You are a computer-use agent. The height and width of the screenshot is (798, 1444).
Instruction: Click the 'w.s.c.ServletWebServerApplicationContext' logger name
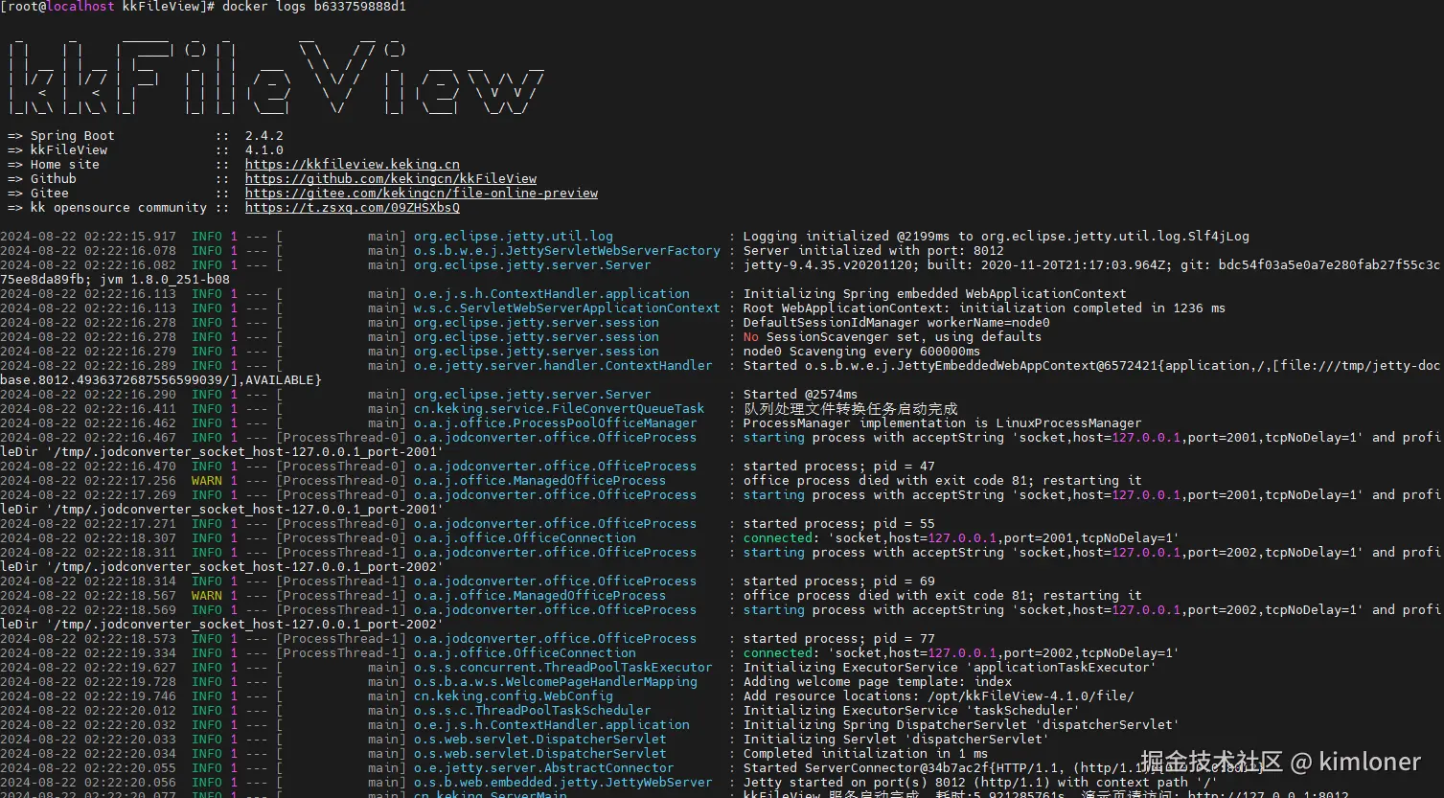point(567,308)
